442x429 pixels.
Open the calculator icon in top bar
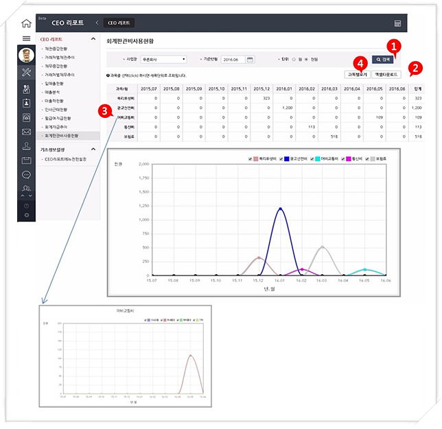[397, 23]
